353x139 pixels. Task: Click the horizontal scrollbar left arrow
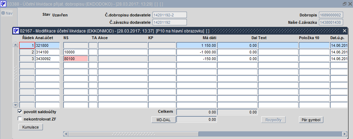[x=66, y=134]
